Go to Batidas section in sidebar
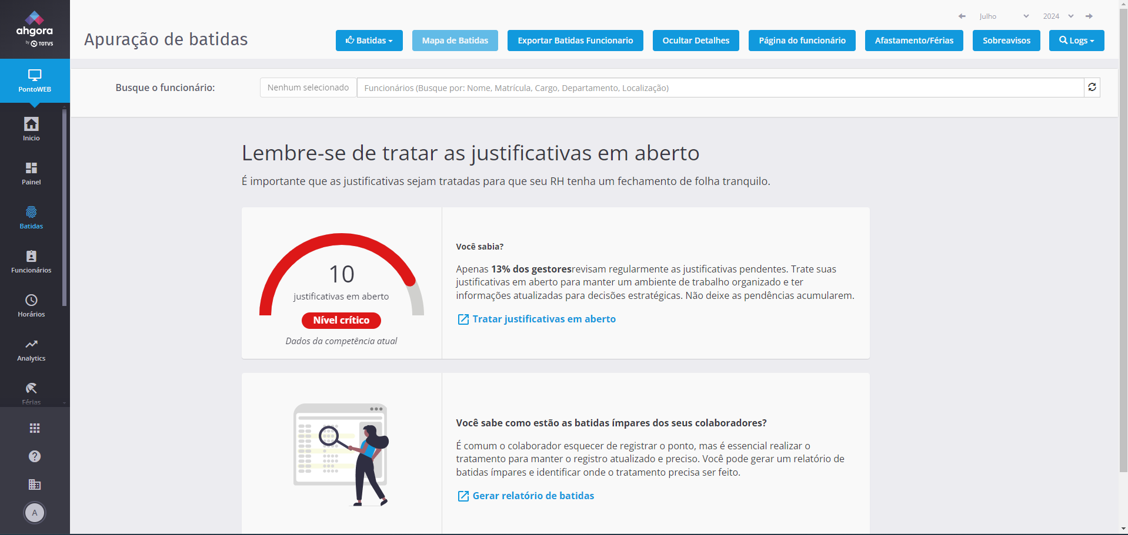This screenshot has height=535, width=1128. tap(31, 217)
